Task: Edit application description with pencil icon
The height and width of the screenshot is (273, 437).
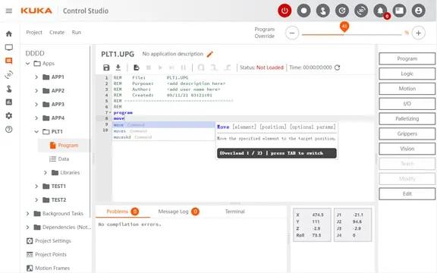Action: pos(209,54)
